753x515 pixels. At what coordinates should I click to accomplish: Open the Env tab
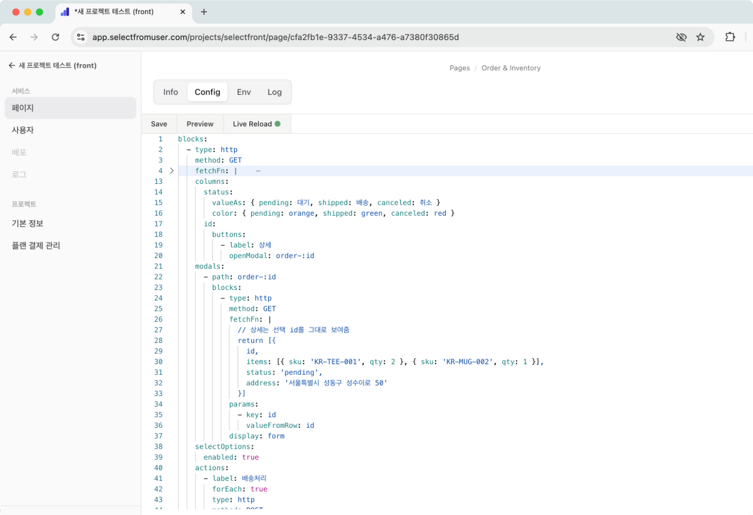point(244,92)
